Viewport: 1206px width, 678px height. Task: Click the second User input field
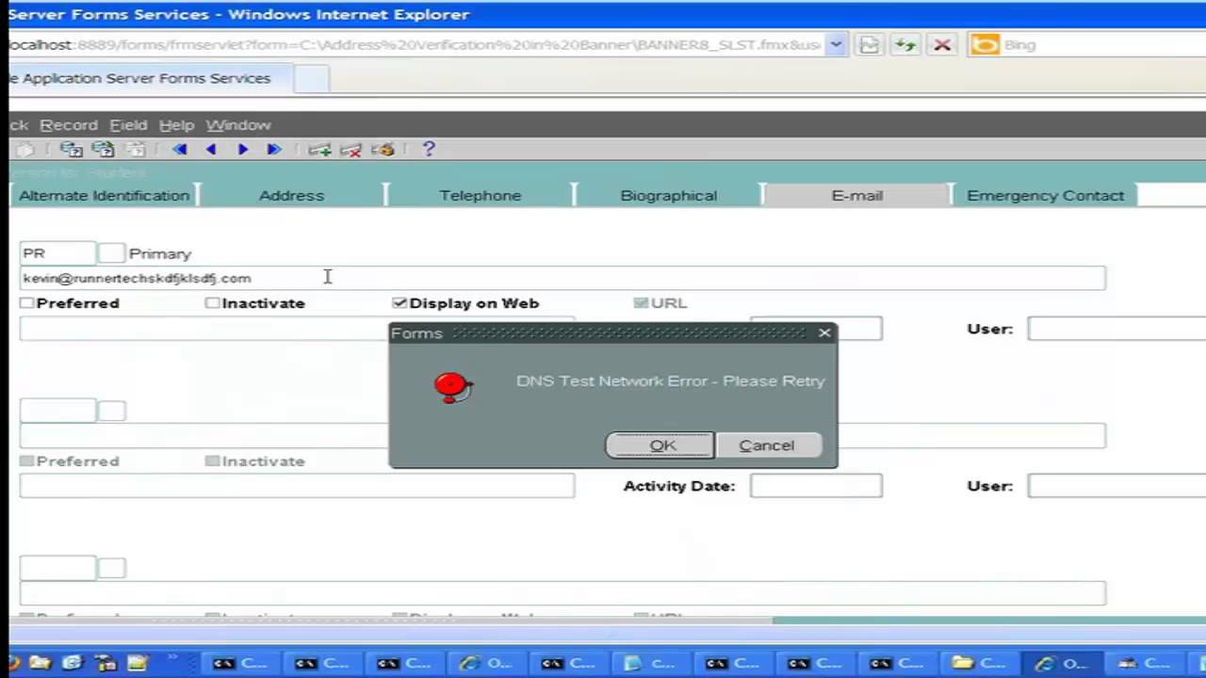[x=1116, y=486]
